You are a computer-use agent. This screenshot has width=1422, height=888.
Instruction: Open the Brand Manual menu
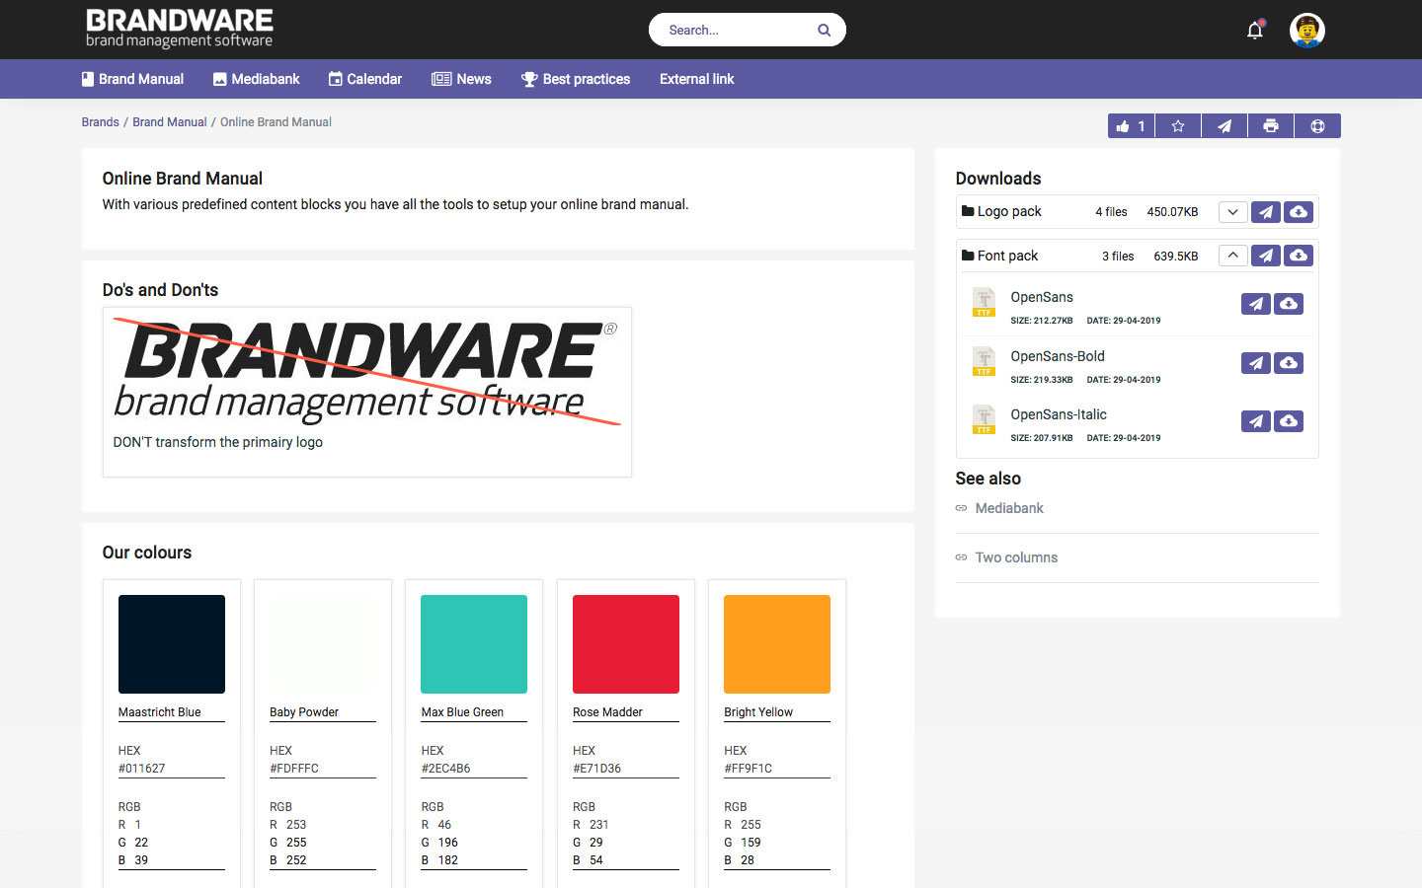click(x=132, y=79)
